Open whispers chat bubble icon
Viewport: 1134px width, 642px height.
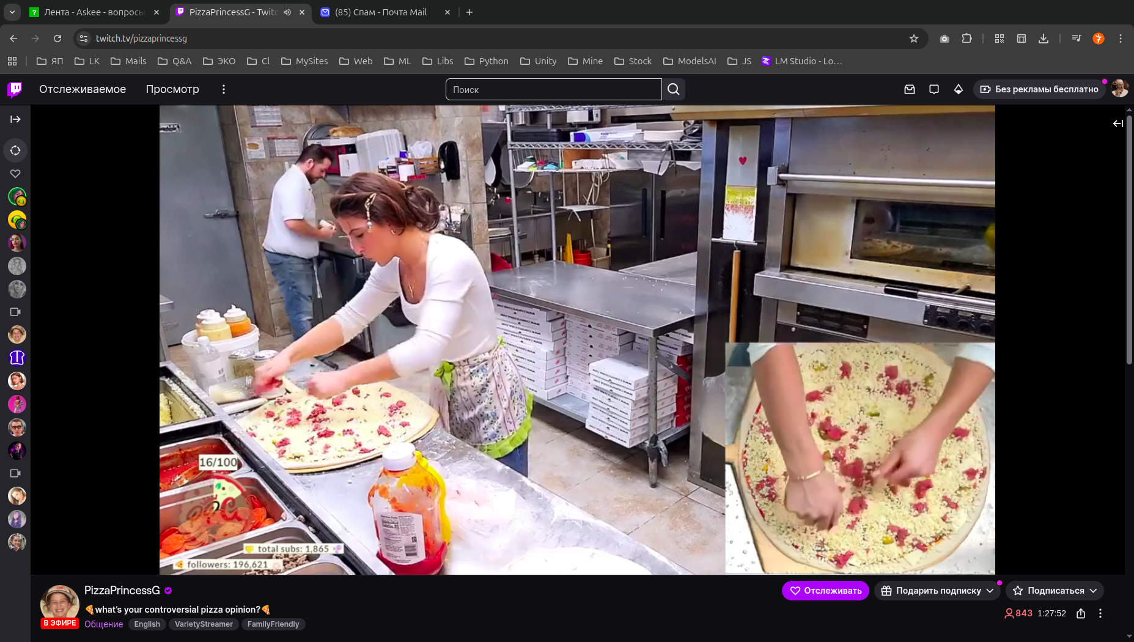tap(934, 89)
